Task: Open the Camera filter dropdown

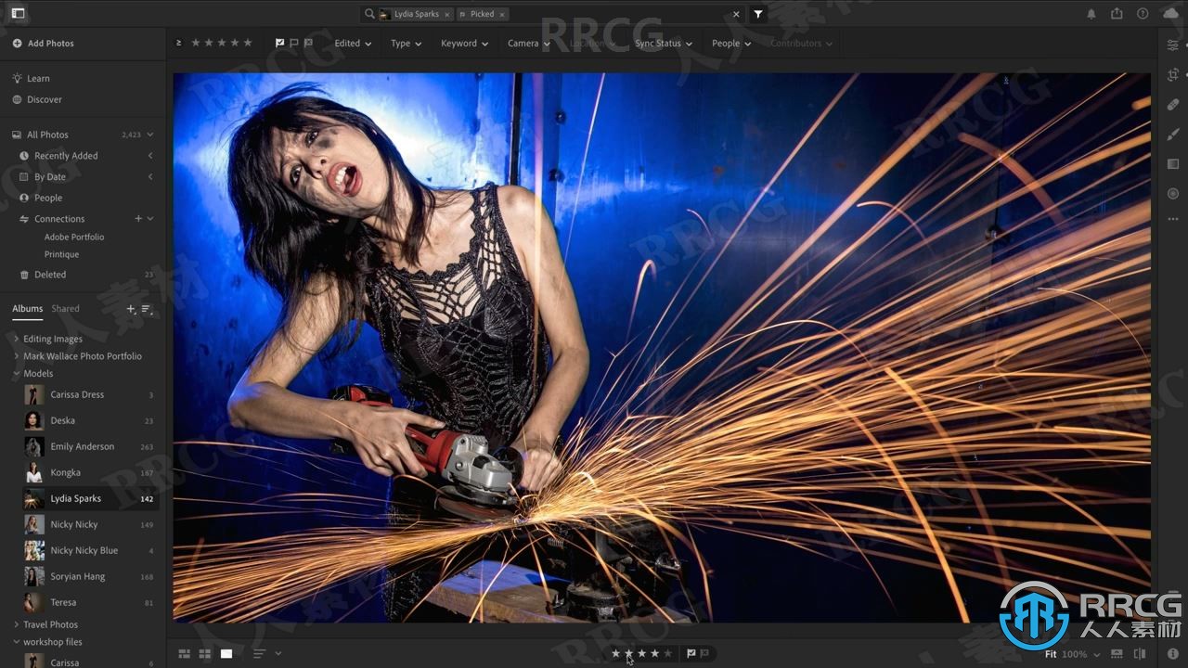Action: click(529, 44)
